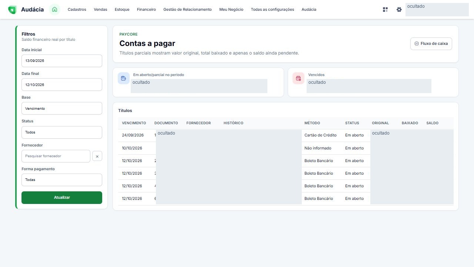Open the settings gear icon

coord(399,10)
